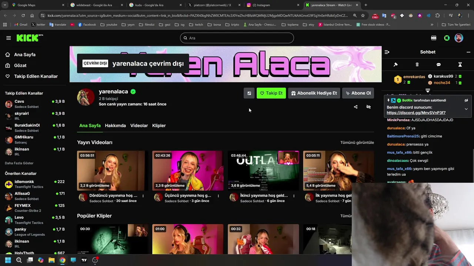Image resolution: width=474 pixels, height=266 pixels.
Task: Click Abonelik Hediye Et button
Action: [x=314, y=93]
